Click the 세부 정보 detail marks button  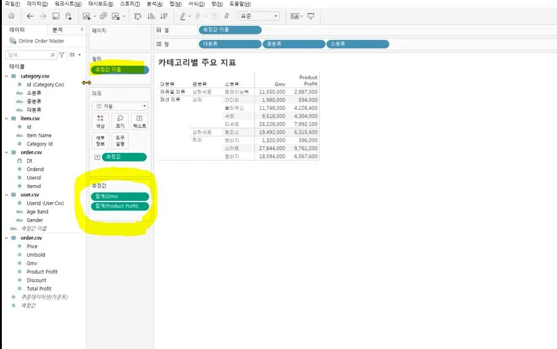point(100,141)
